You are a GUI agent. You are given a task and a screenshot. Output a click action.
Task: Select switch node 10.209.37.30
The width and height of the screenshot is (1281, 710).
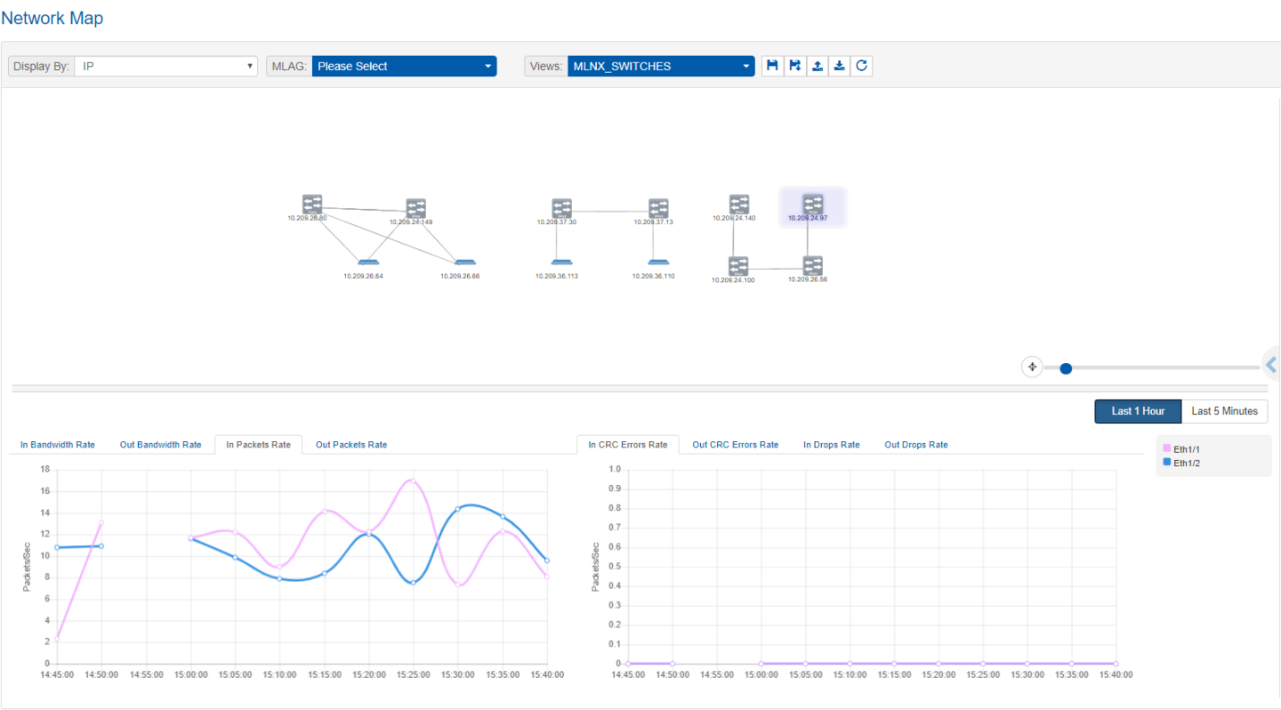coord(561,209)
